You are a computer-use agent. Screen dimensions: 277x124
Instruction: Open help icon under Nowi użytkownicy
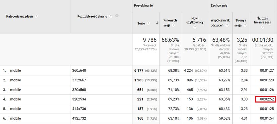pyautogui.click(x=195, y=27)
